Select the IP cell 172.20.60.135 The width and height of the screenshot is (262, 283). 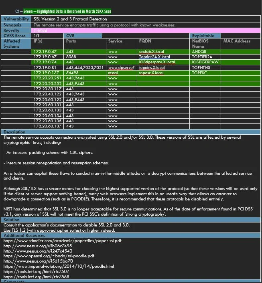pos(47,121)
